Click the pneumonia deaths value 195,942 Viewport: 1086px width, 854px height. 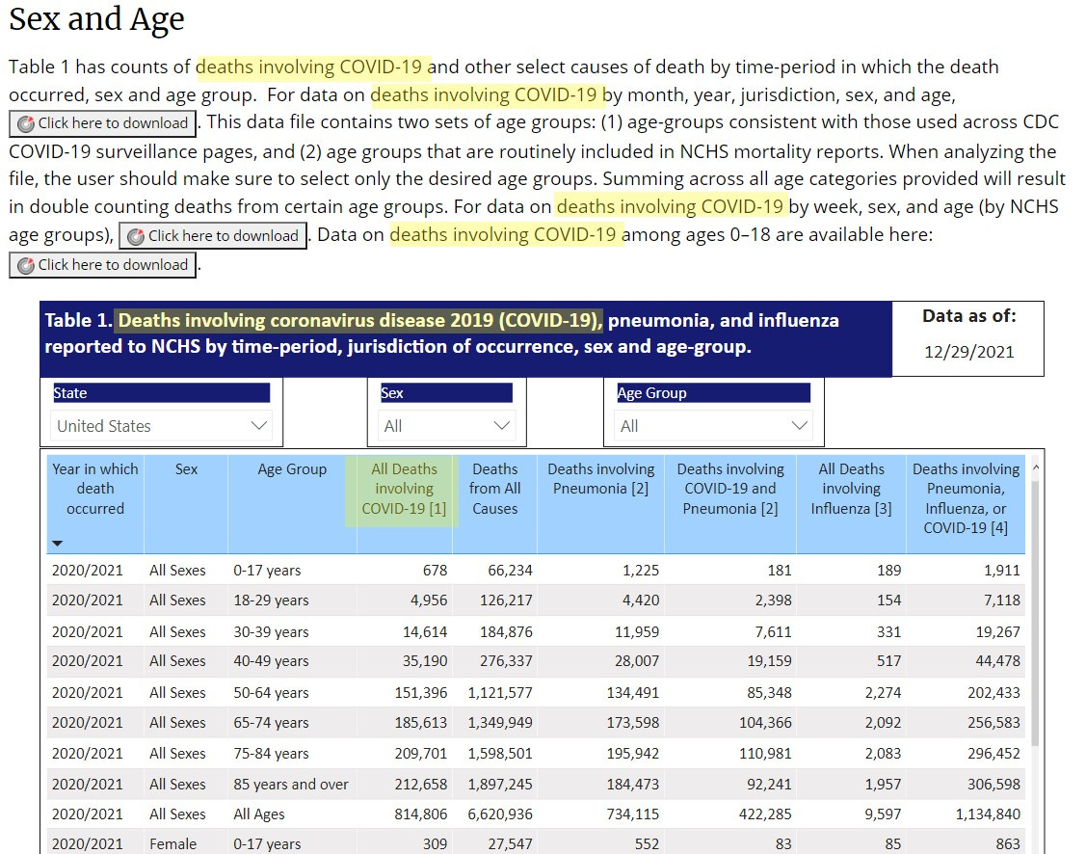pos(633,754)
